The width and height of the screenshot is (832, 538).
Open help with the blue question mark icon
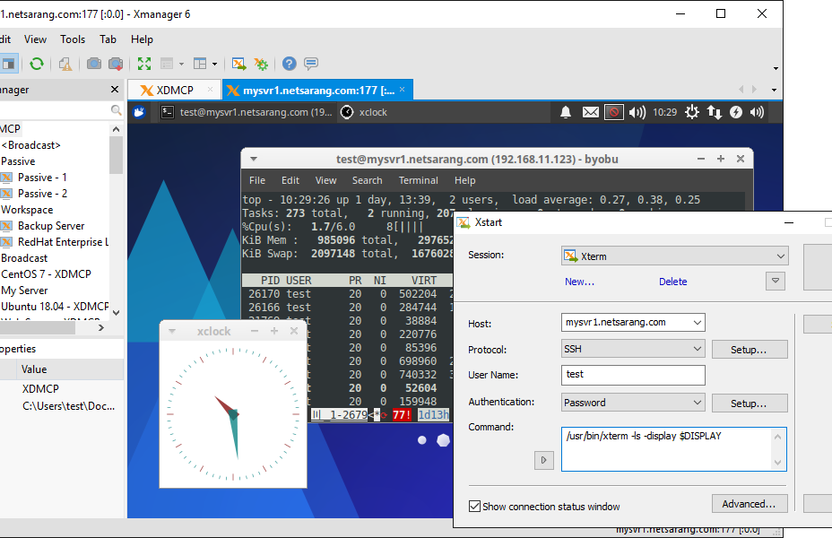point(290,64)
